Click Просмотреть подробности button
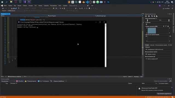175x98 pixels. tap(164, 94)
